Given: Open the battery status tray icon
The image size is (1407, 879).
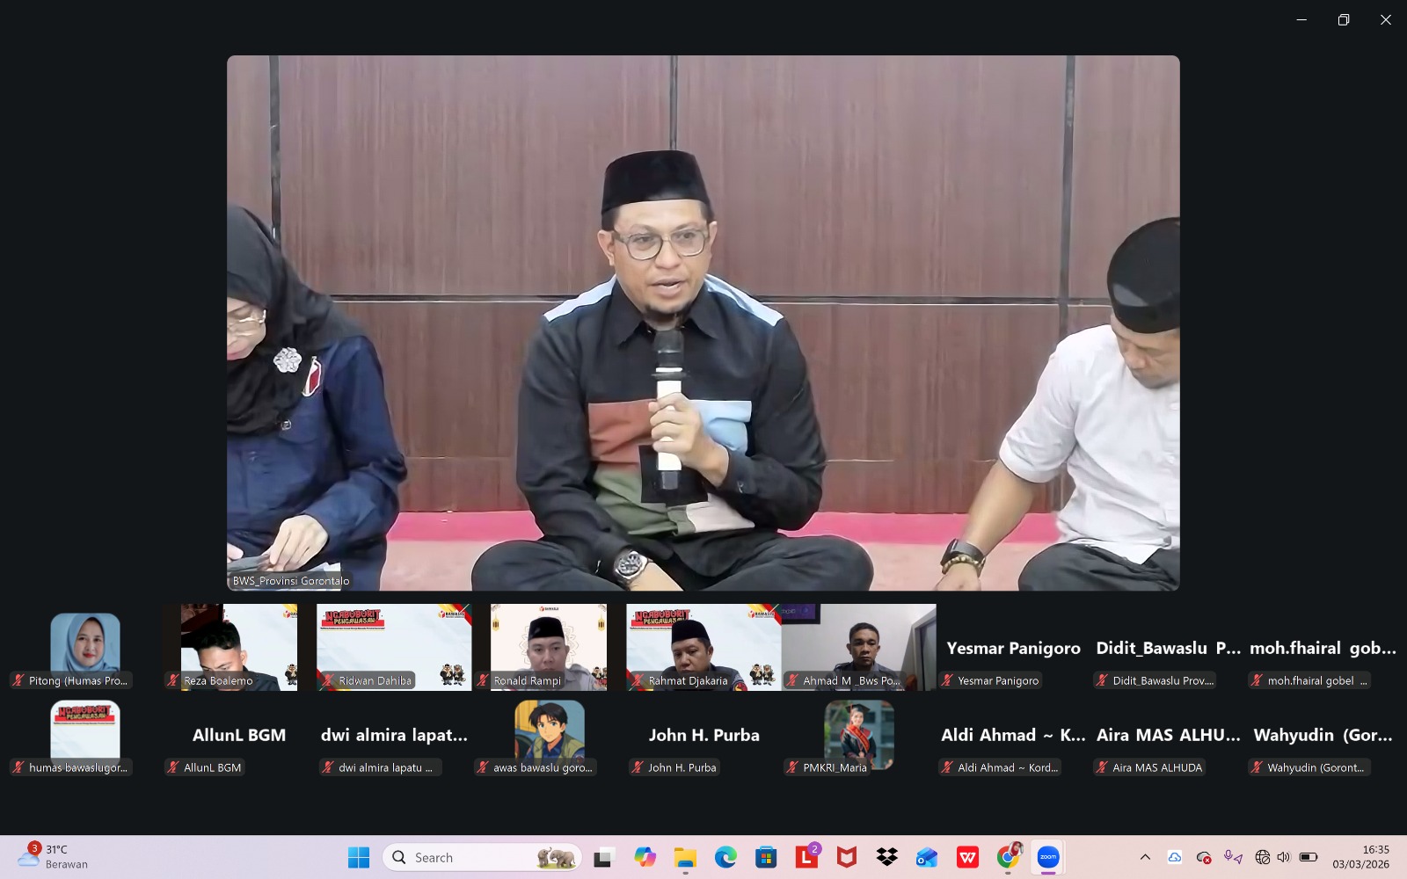Looking at the screenshot, I should (1309, 857).
